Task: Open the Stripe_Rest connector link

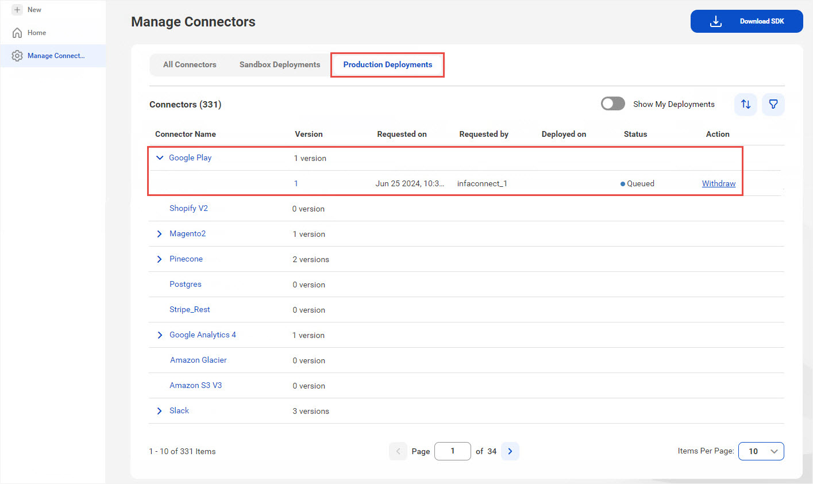Action: click(190, 309)
